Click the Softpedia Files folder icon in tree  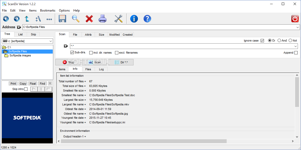5,52
